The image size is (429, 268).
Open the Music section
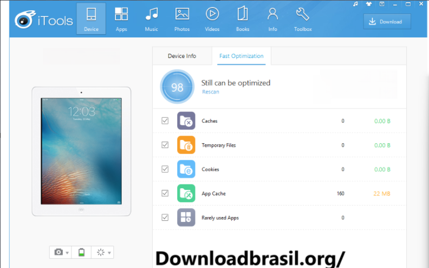[151, 18]
